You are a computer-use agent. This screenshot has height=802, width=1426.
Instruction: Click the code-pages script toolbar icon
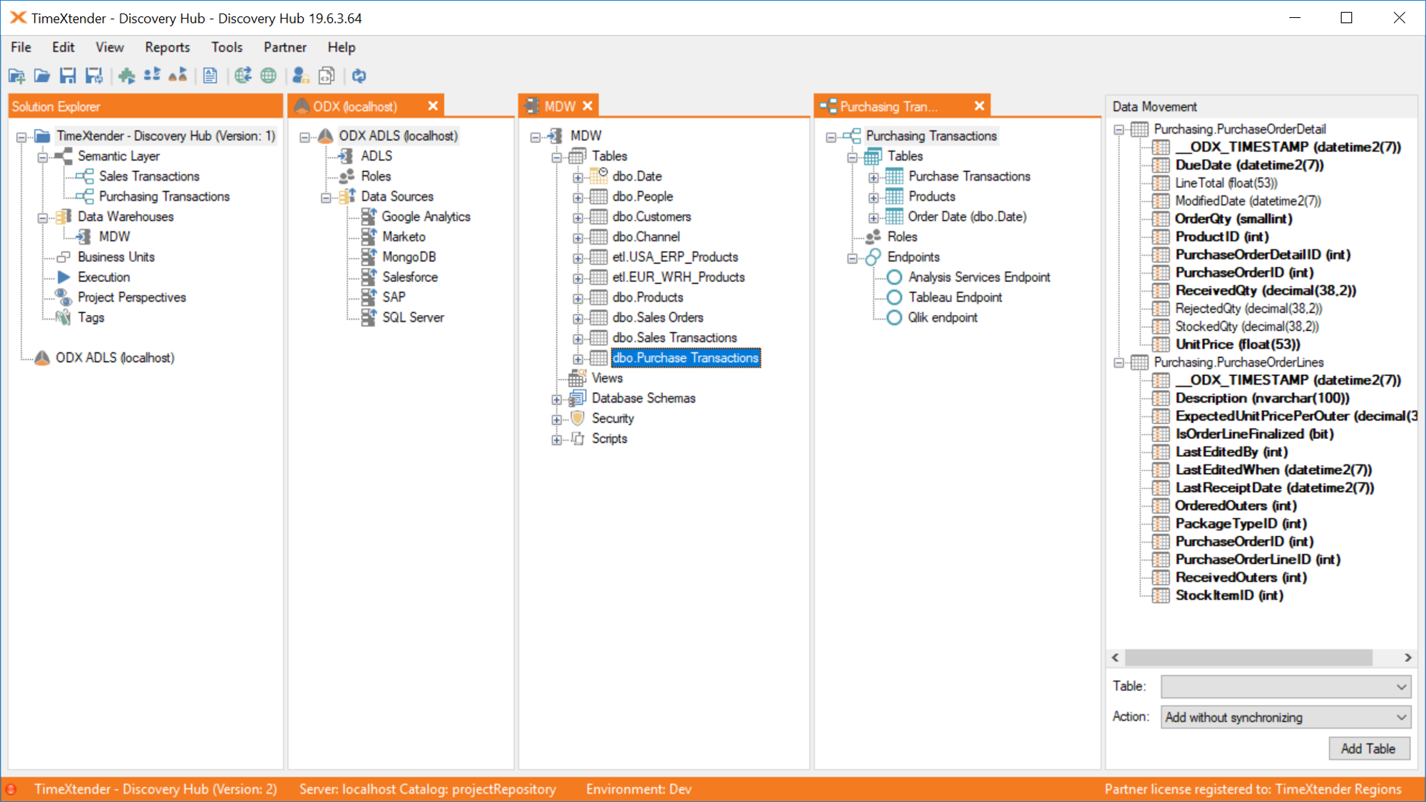click(x=327, y=76)
